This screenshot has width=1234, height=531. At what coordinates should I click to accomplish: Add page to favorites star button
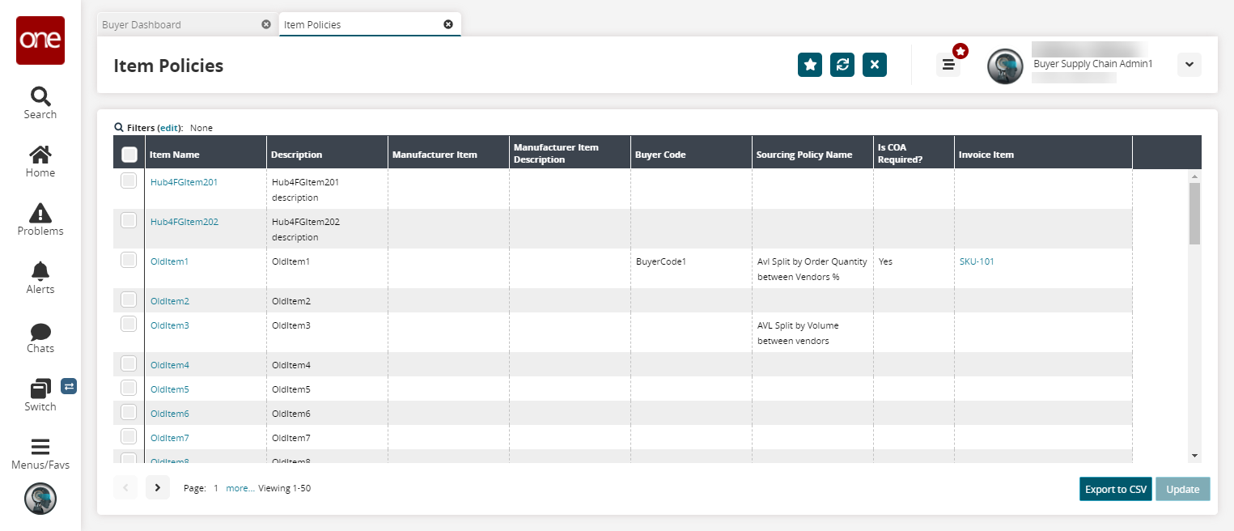click(x=809, y=65)
